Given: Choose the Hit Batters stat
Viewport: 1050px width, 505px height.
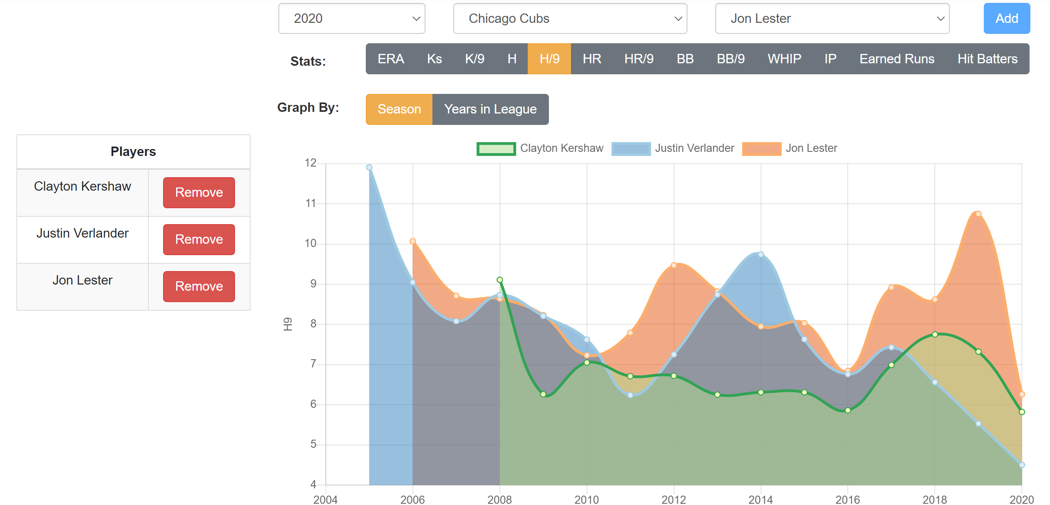Looking at the screenshot, I should click(x=987, y=59).
